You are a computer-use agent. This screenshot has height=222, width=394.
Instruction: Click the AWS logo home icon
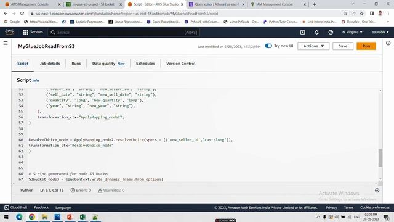tap(9, 32)
